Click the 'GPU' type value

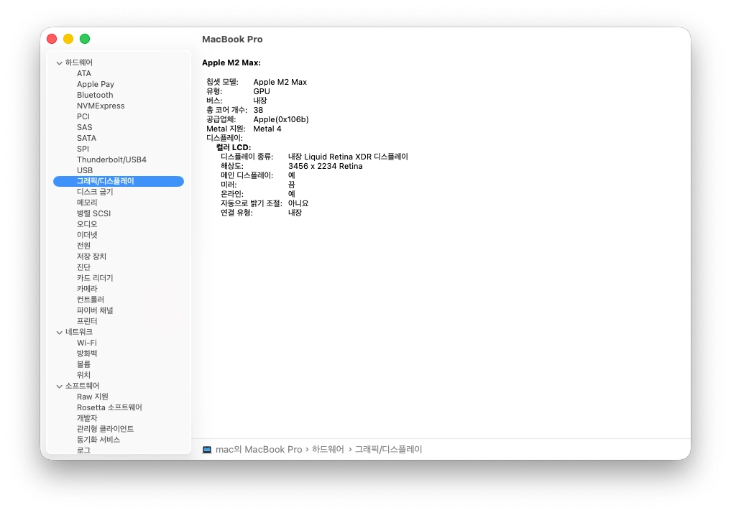click(262, 92)
